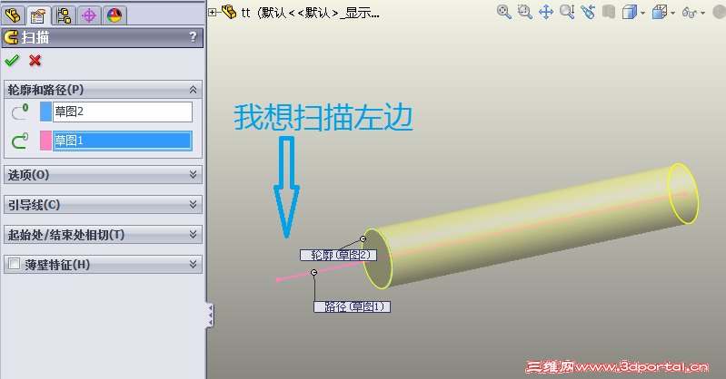Switch to the PropertyManager tab
The width and height of the screenshot is (726, 379).
tap(38, 15)
